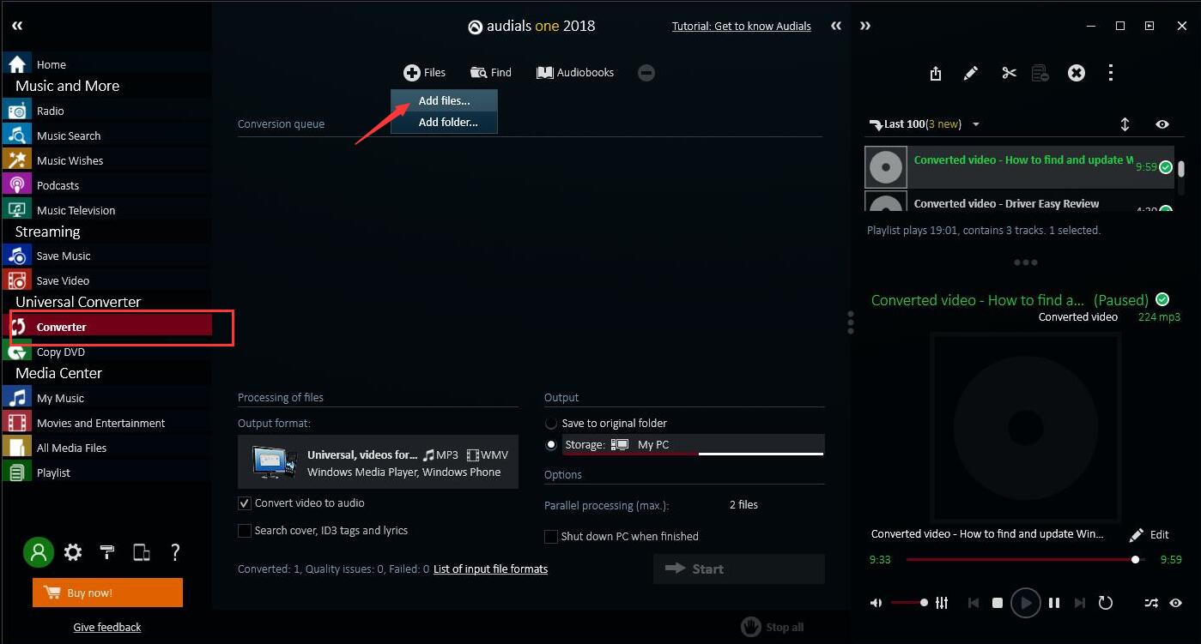Check Search cover, ID3 tags and lyrics
The height and width of the screenshot is (644, 1201).
(245, 531)
